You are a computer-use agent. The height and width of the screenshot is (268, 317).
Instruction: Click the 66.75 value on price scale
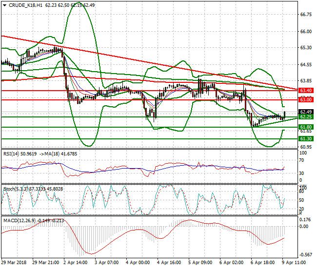pyautogui.click(x=306, y=15)
